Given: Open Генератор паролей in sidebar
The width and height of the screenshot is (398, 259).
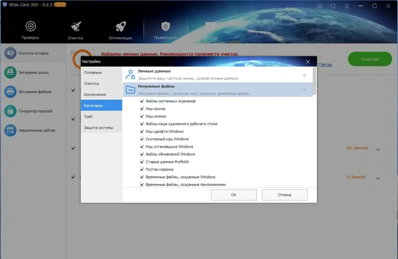Looking at the screenshot, I should [x=33, y=111].
